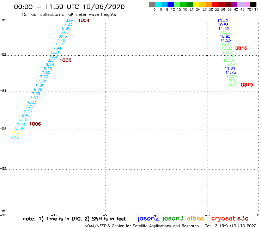
Task: Select the 12.58 wave height value
Action: [x=231, y=77]
